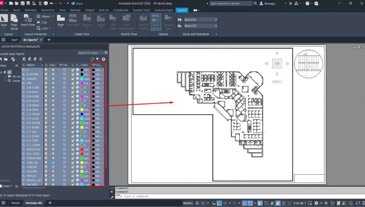This screenshot has height=207, width=365.
Task: Open Layer Manager settings gear
Action: click(103, 59)
